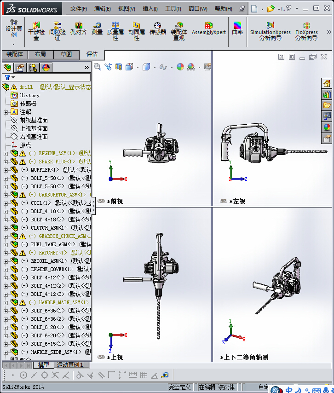Click Edit Appearance color ball icon
Screen dimensions: 334x393
point(180,67)
